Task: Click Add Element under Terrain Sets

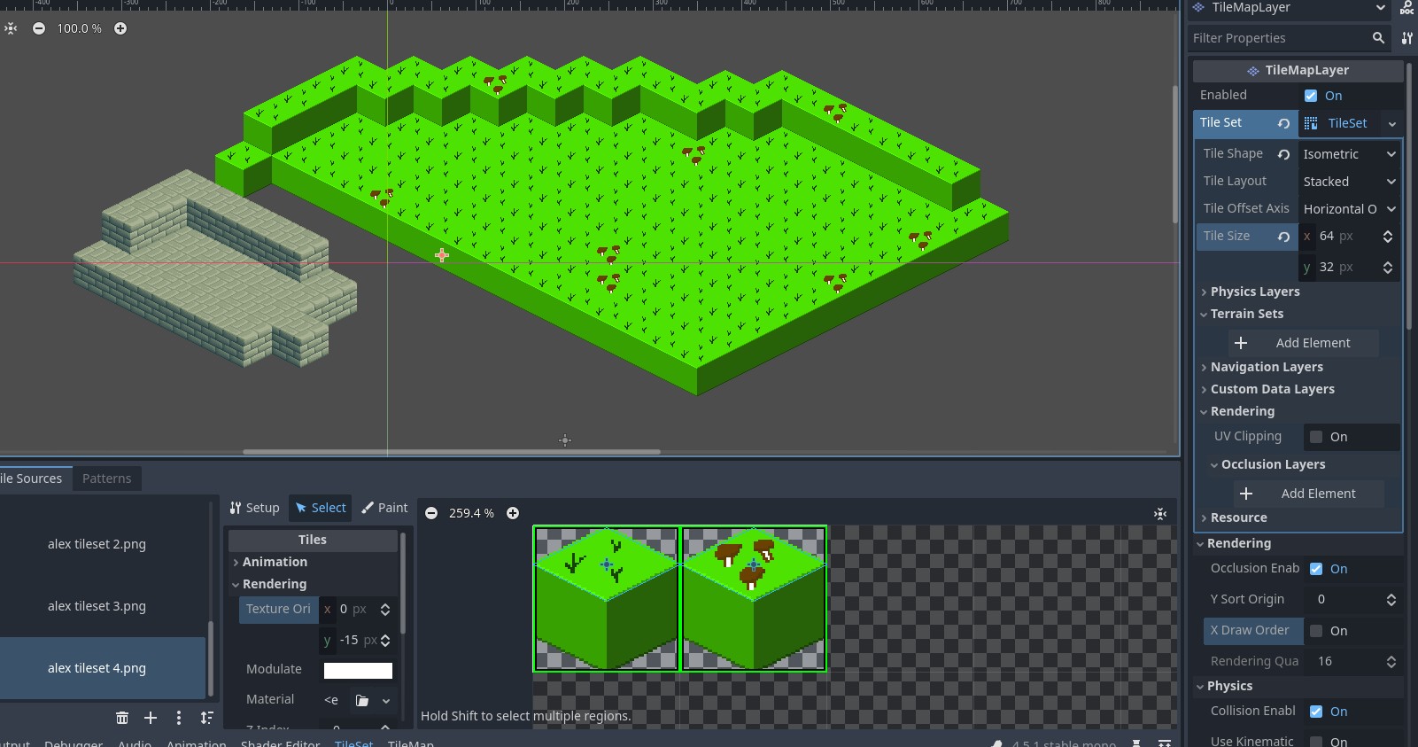Action: [1302, 343]
